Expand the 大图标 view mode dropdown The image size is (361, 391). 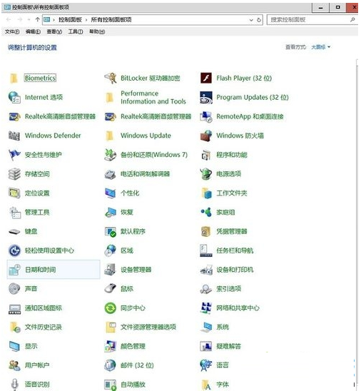tap(320, 47)
